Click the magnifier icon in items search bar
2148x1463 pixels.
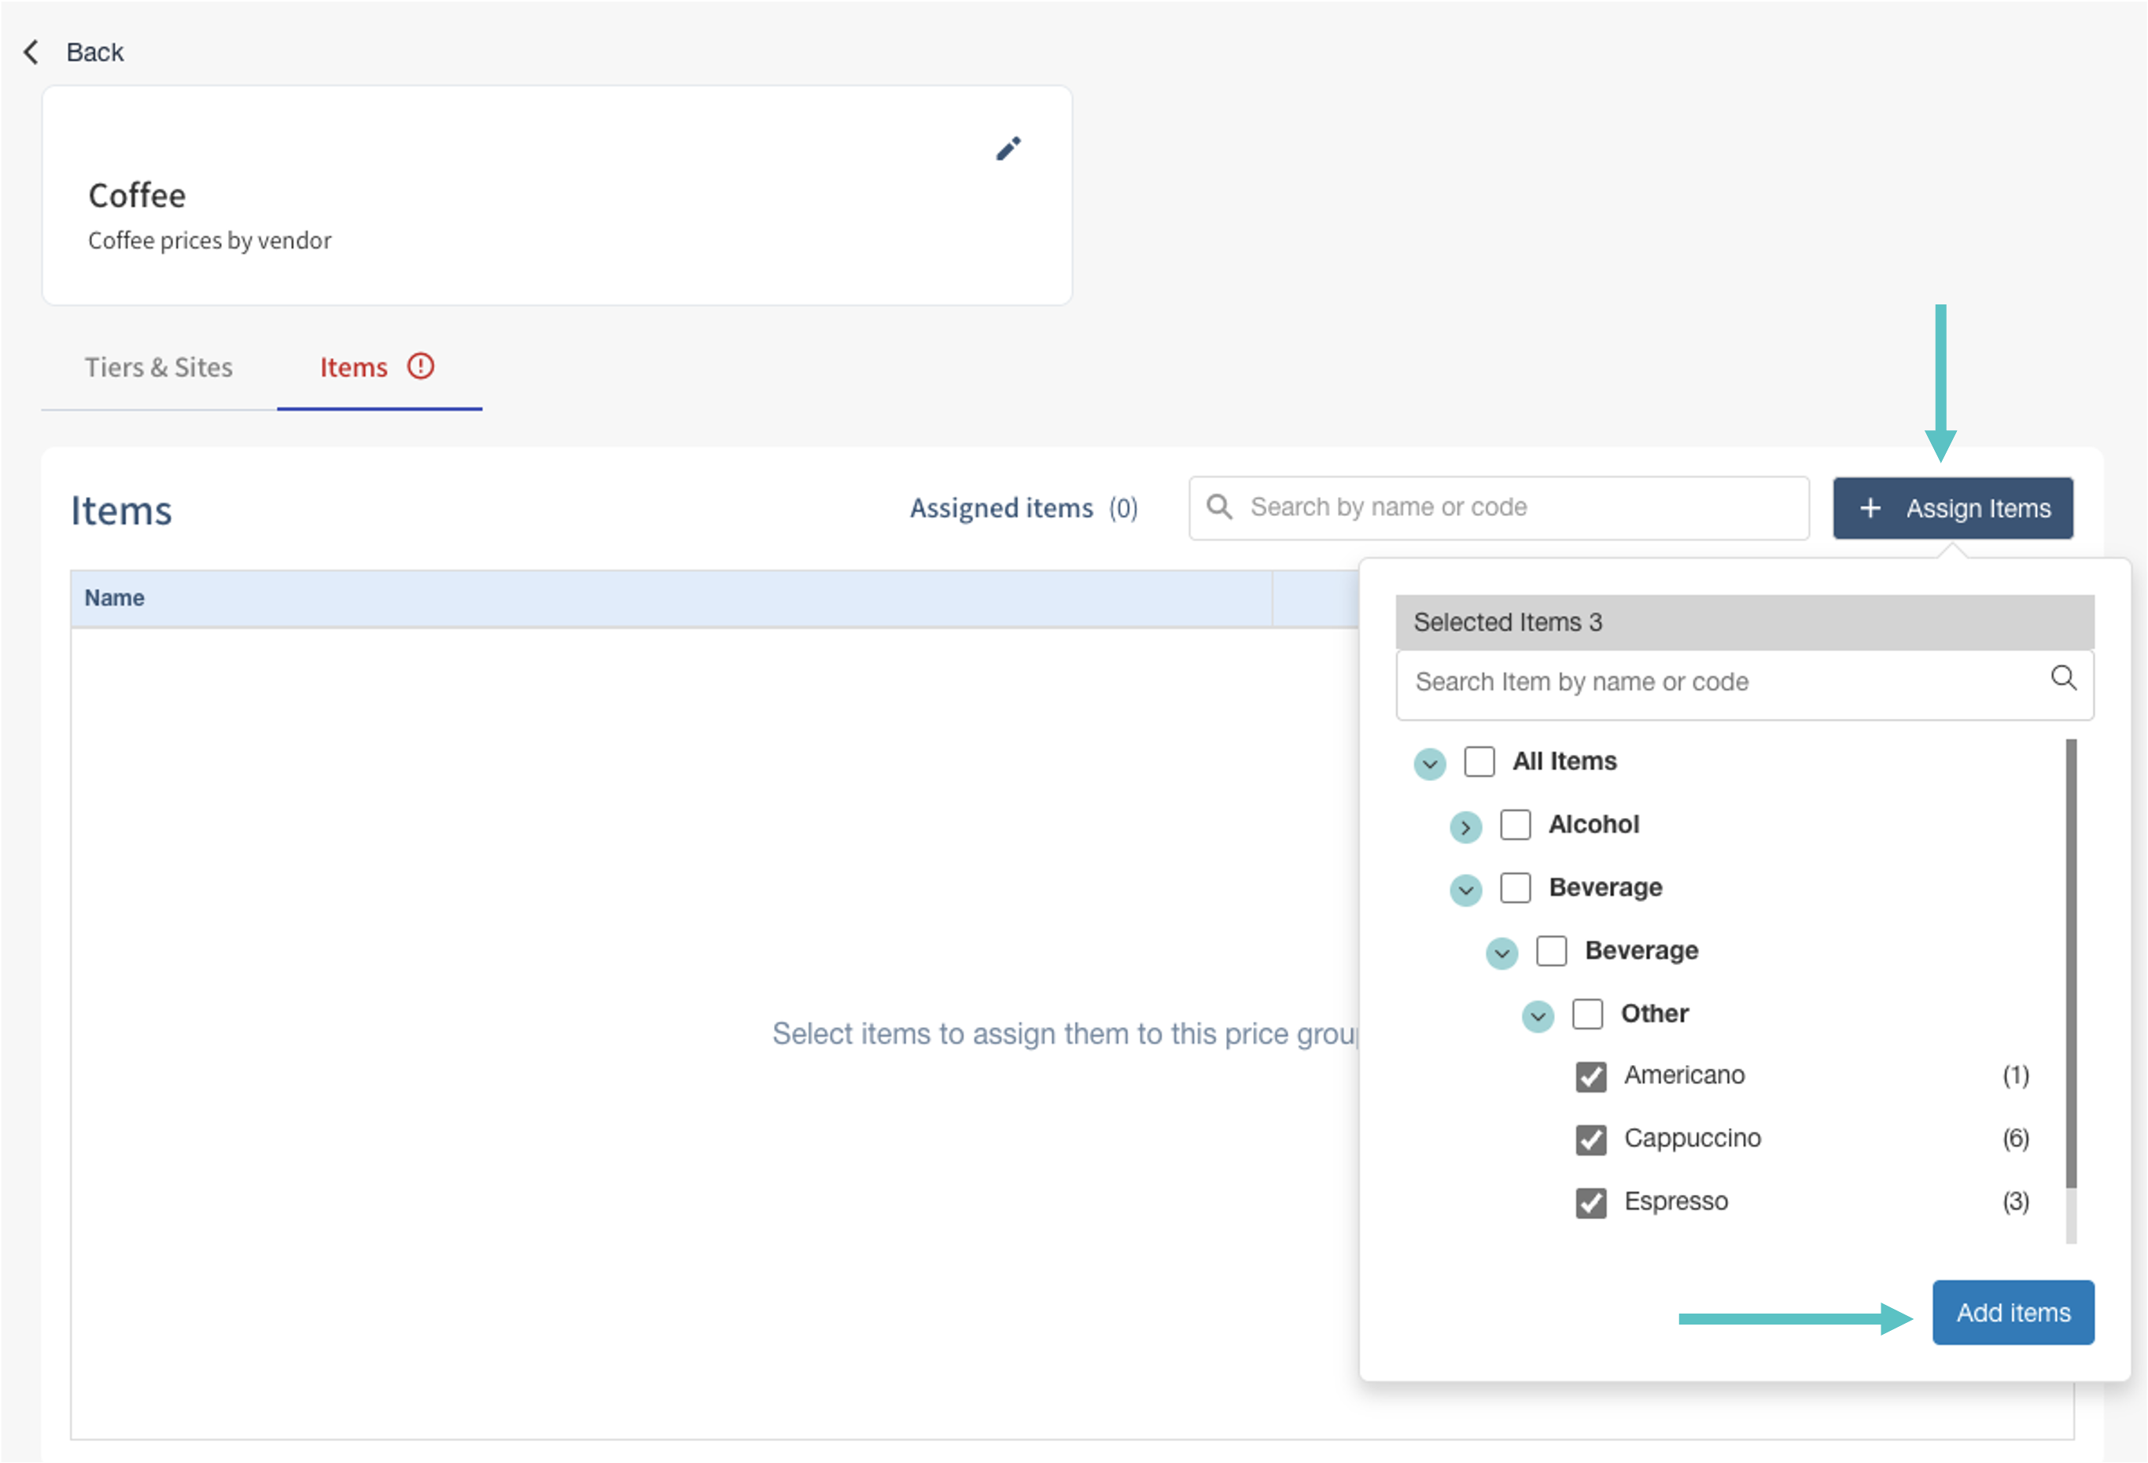point(1219,507)
